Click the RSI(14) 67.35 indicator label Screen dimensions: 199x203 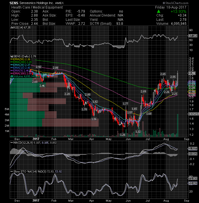point(22,28)
